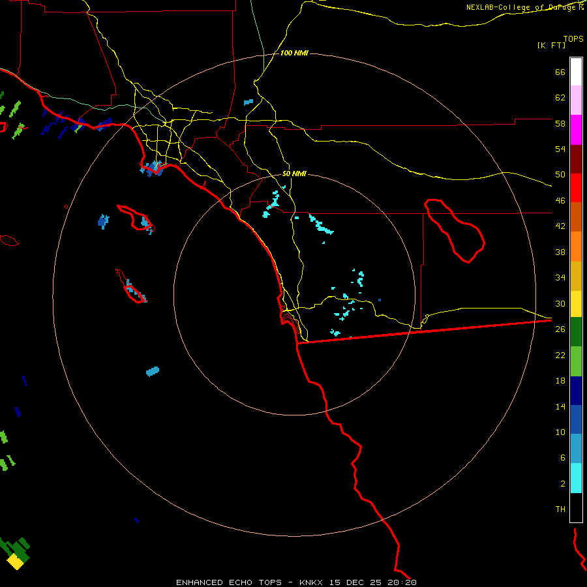
Task: Click the TOPS legend title
Action: coord(573,38)
